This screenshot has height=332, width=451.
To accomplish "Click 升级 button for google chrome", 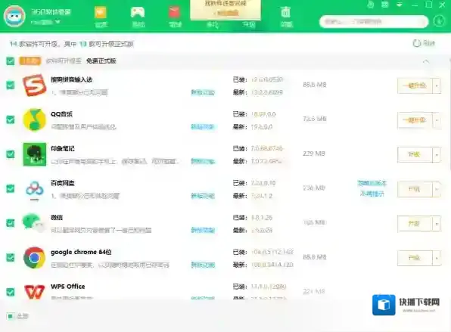I will [x=415, y=258].
